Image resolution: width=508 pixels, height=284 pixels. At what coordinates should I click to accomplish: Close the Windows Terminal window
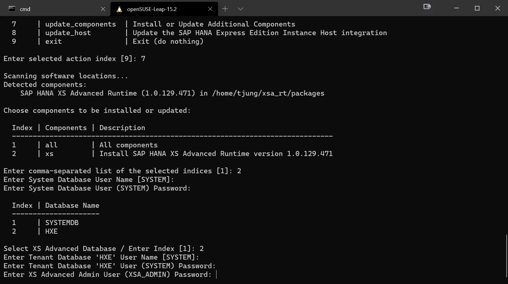tap(498, 8)
